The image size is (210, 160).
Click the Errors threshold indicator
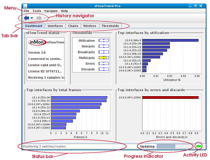[x=104, y=63]
